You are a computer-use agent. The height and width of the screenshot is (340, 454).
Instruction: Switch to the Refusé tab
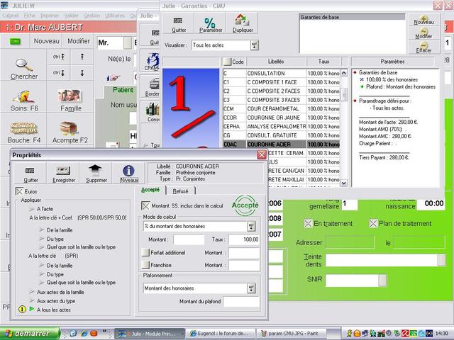180,191
